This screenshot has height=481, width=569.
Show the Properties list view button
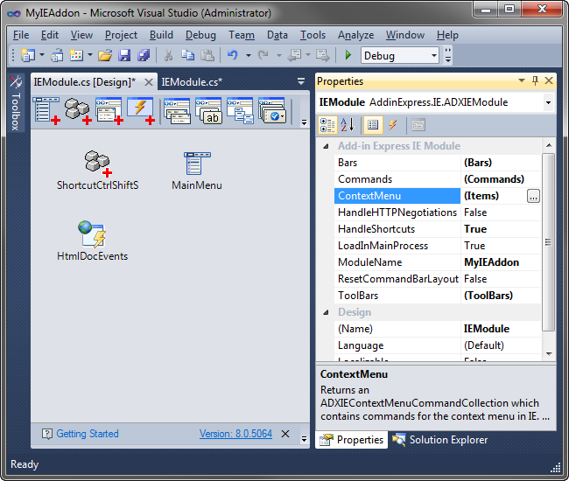[373, 125]
